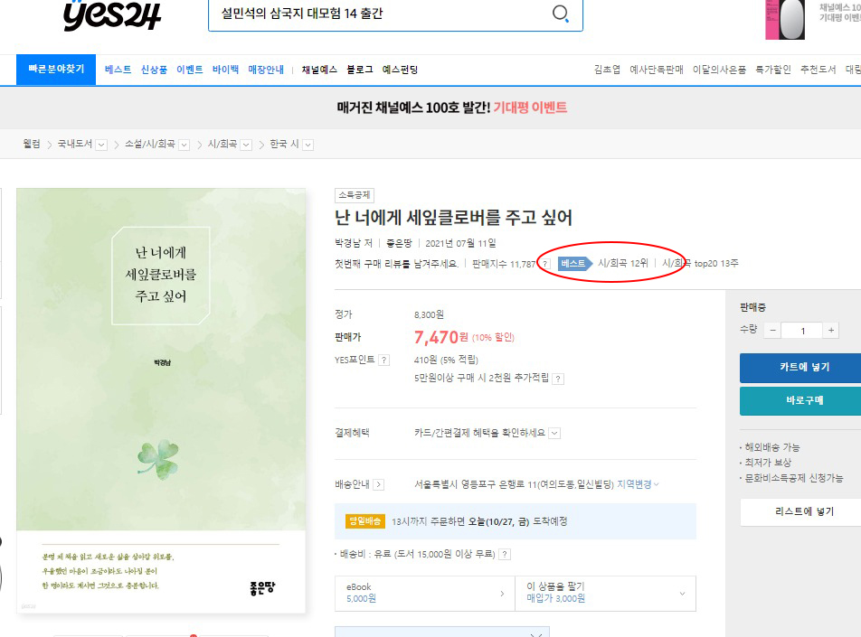The height and width of the screenshot is (637, 861).
Task: Decrease quantity with minus button
Action: 772,331
